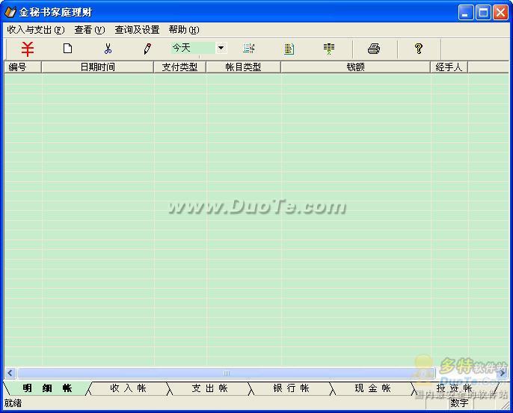
Task: Open the 今天 date range dropdown arrow
Action: (x=221, y=48)
